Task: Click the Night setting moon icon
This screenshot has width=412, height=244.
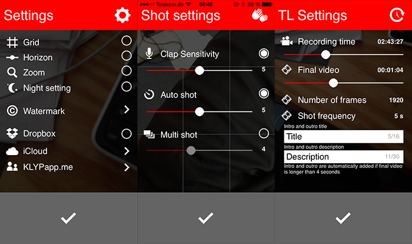Action: coord(12,88)
